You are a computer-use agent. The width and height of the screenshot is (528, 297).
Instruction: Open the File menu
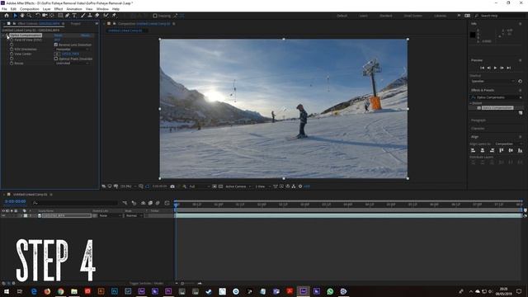pyautogui.click(x=4, y=9)
